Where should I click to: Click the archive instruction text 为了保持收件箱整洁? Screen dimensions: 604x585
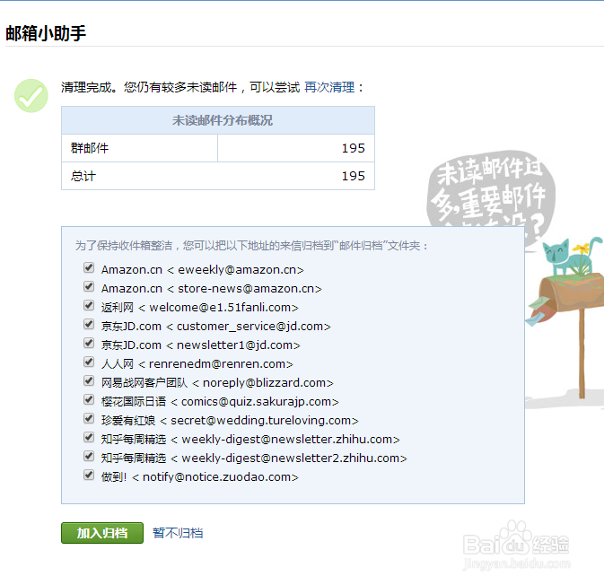pos(252,245)
